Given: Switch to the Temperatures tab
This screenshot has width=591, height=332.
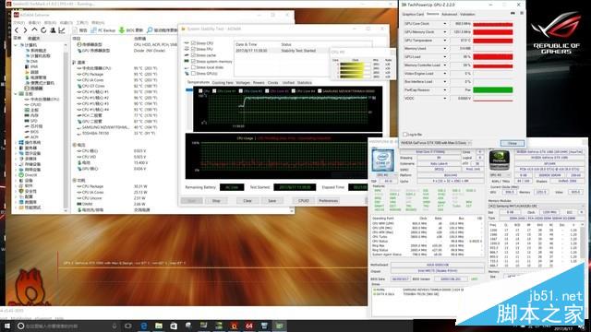Looking at the screenshot, I should (x=198, y=82).
